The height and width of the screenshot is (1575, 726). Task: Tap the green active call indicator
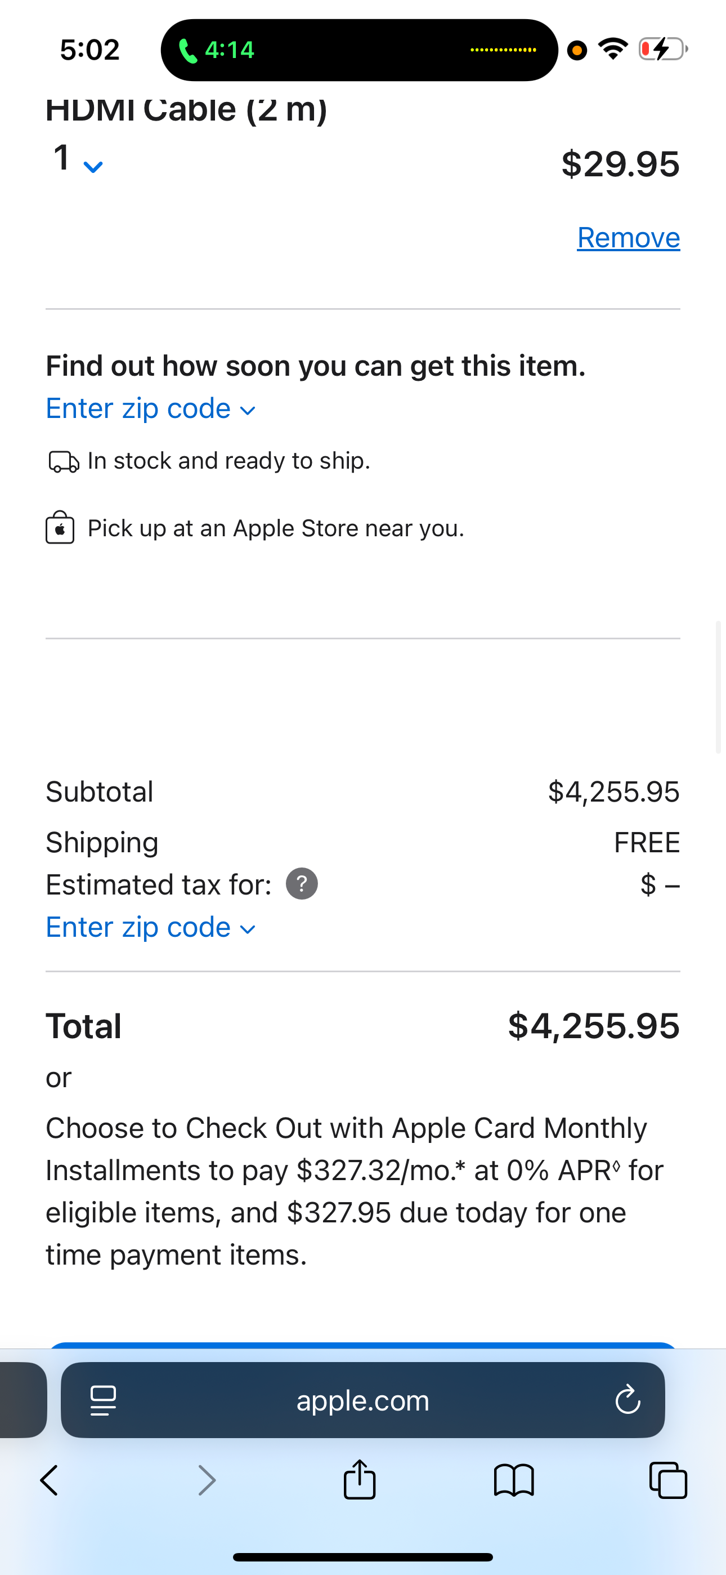(x=217, y=50)
